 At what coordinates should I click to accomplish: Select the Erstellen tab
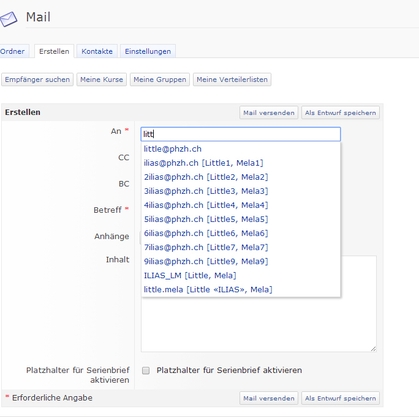(54, 51)
